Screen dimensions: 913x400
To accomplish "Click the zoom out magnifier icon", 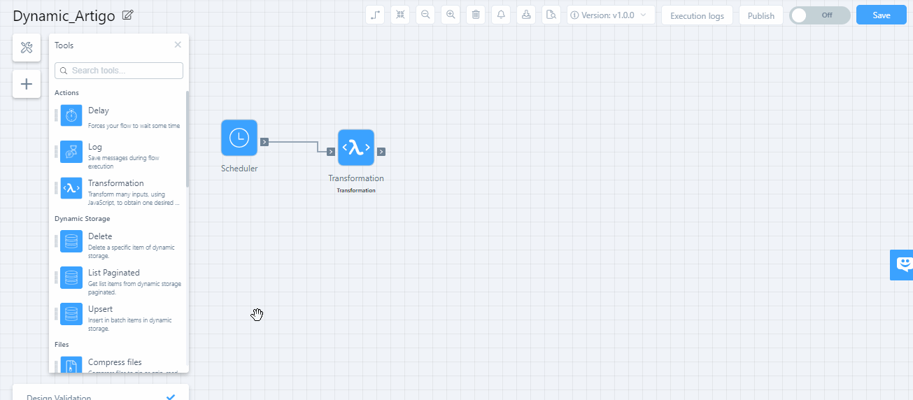I will coord(425,15).
